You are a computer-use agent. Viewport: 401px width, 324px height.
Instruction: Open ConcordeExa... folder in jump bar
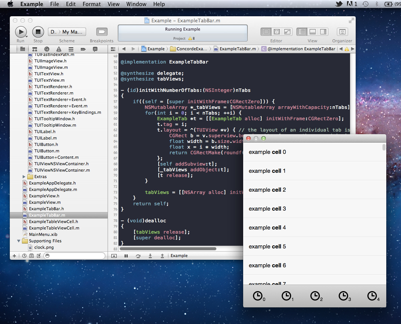[189, 49]
